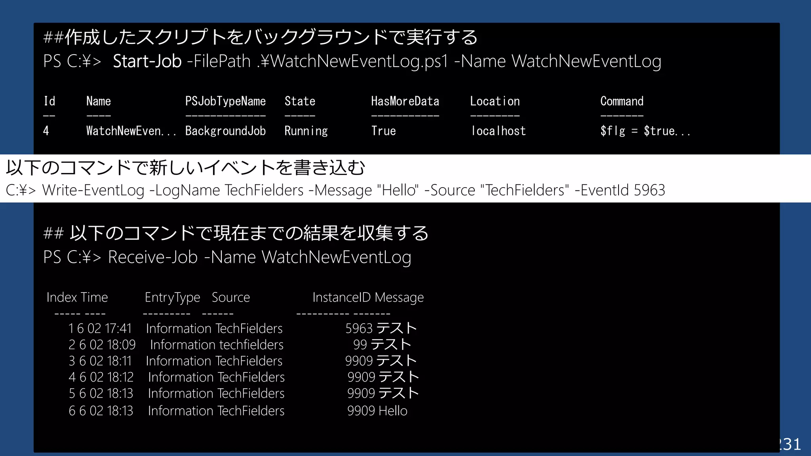811x456 pixels.
Task: Click the localhost location value
Action: tap(499, 131)
